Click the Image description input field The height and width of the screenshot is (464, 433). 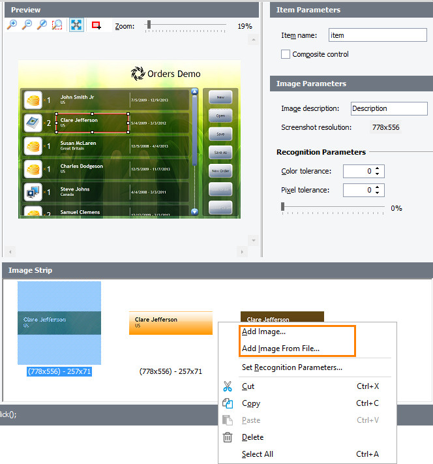[389, 108]
